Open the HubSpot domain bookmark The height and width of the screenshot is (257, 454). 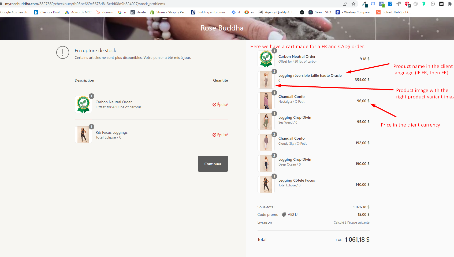click(x=105, y=12)
